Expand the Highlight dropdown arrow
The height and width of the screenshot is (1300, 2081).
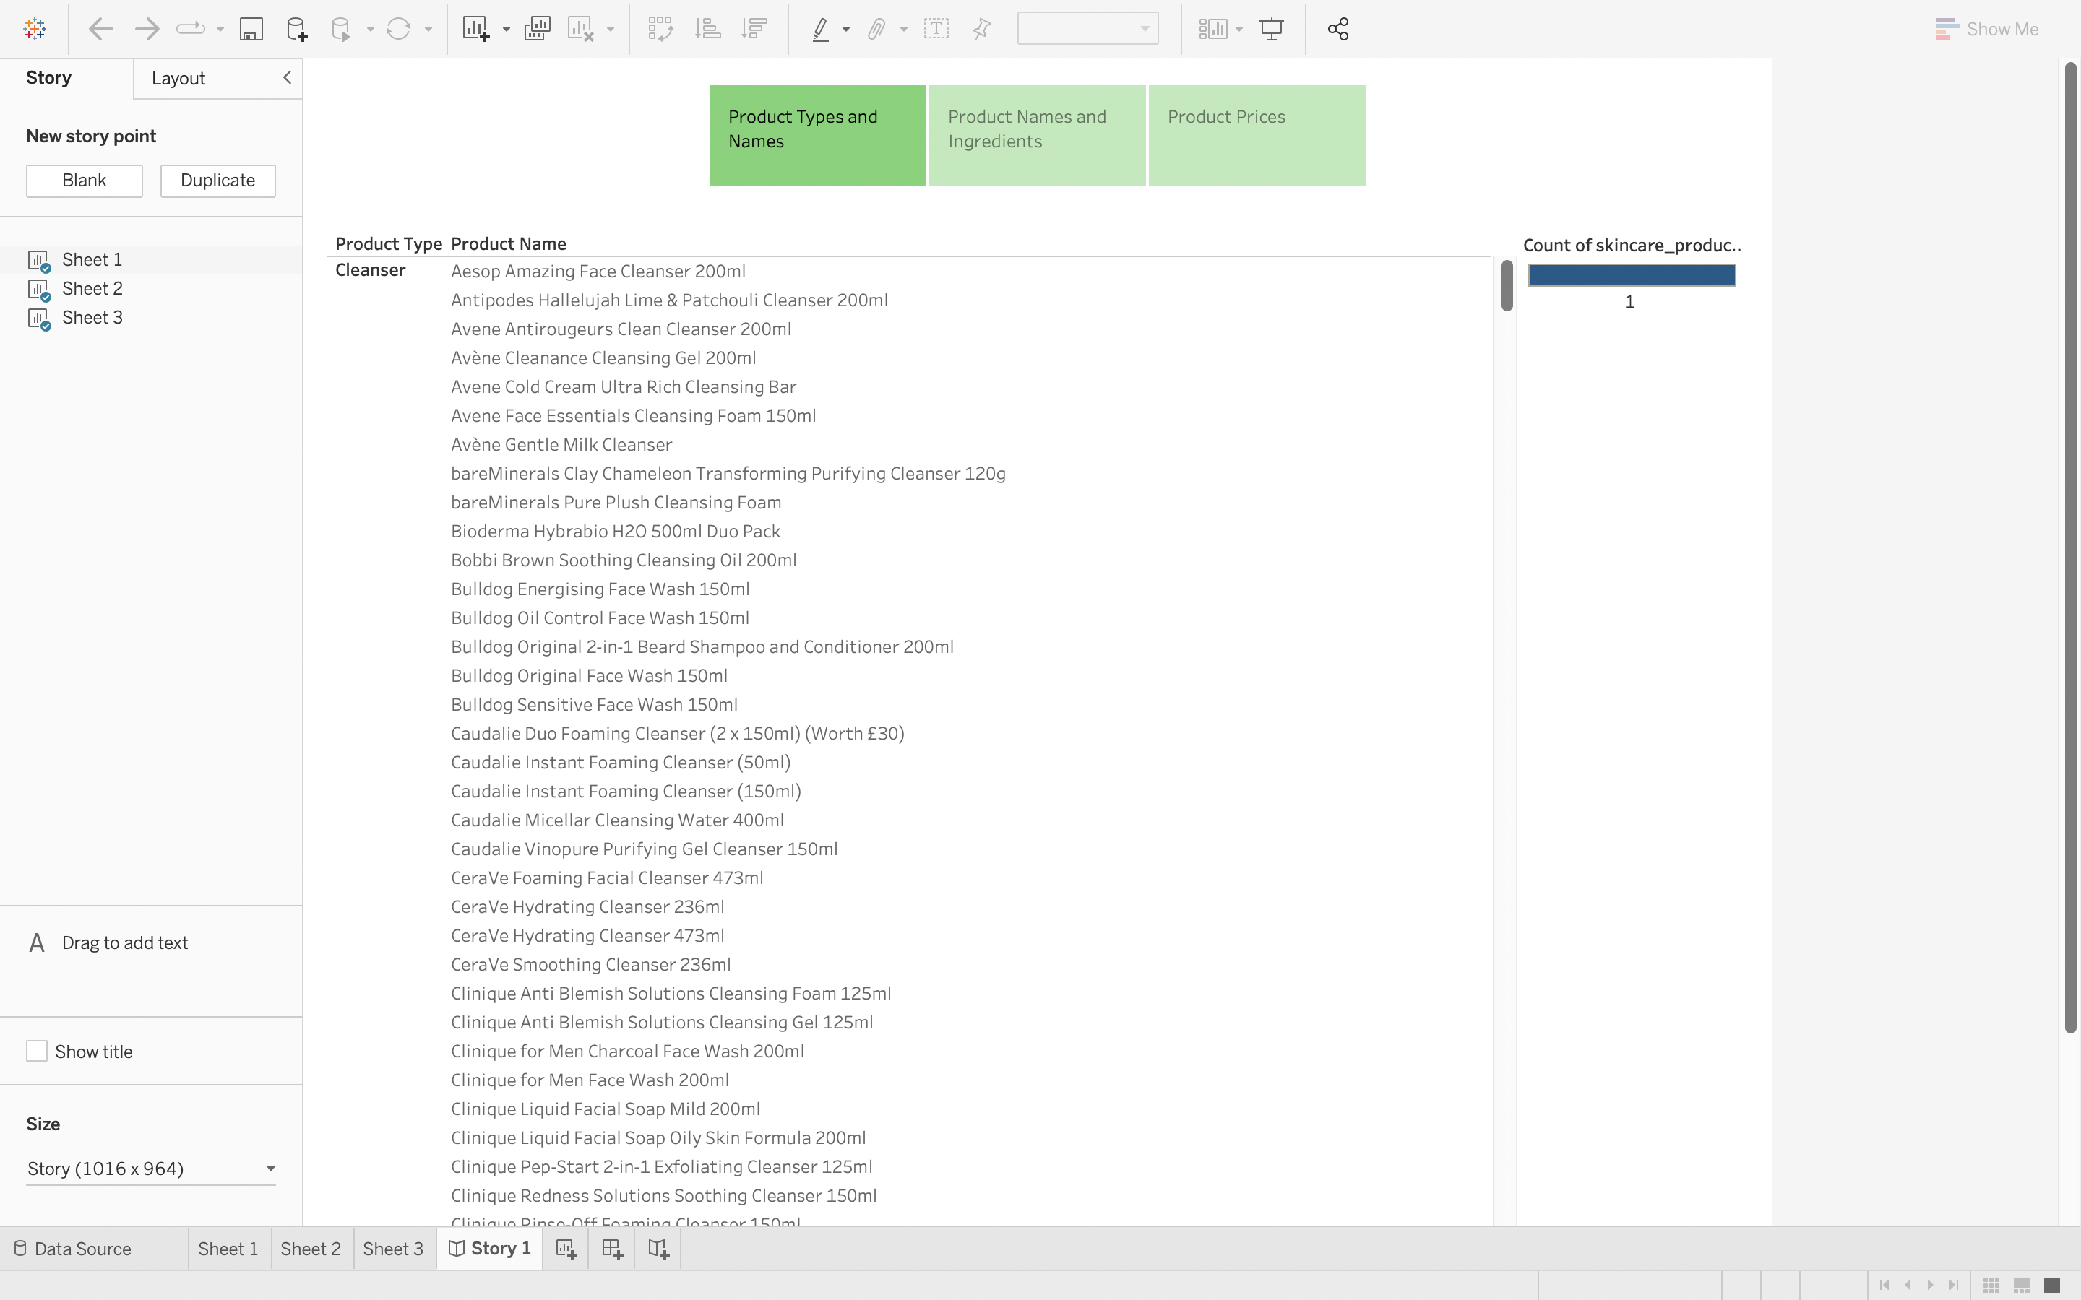tap(846, 30)
